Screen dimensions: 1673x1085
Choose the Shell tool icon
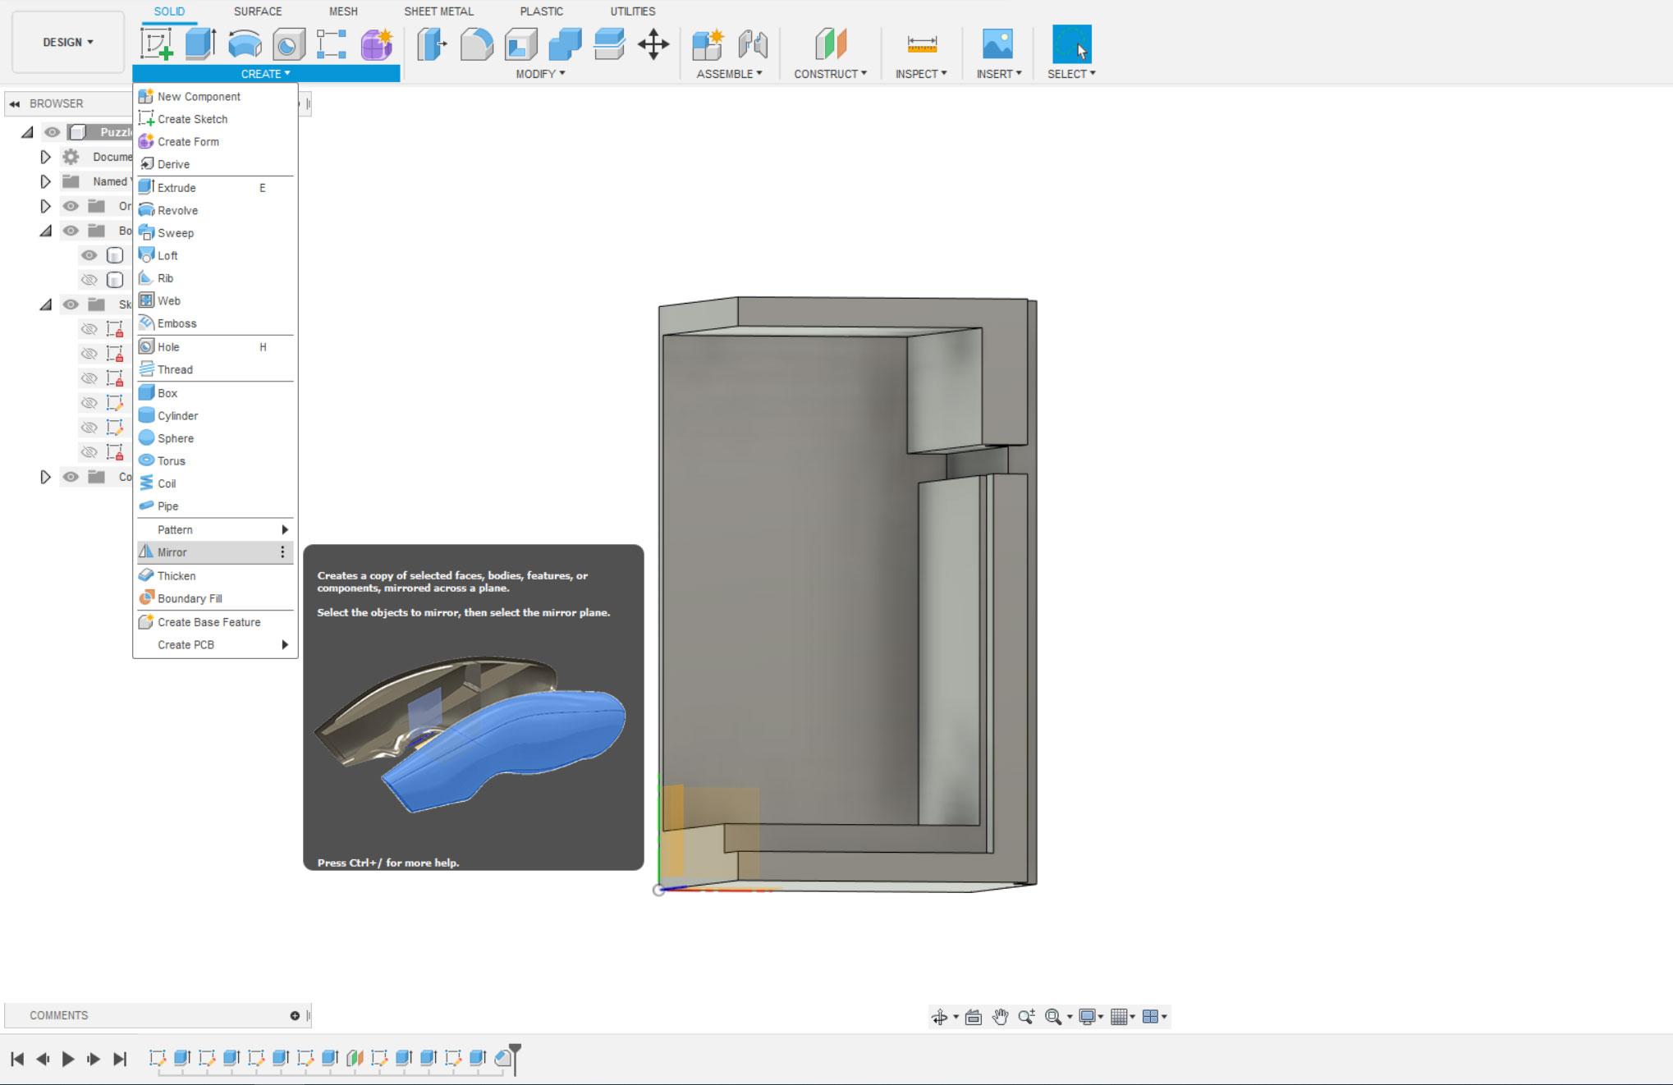[x=520, y=44]
